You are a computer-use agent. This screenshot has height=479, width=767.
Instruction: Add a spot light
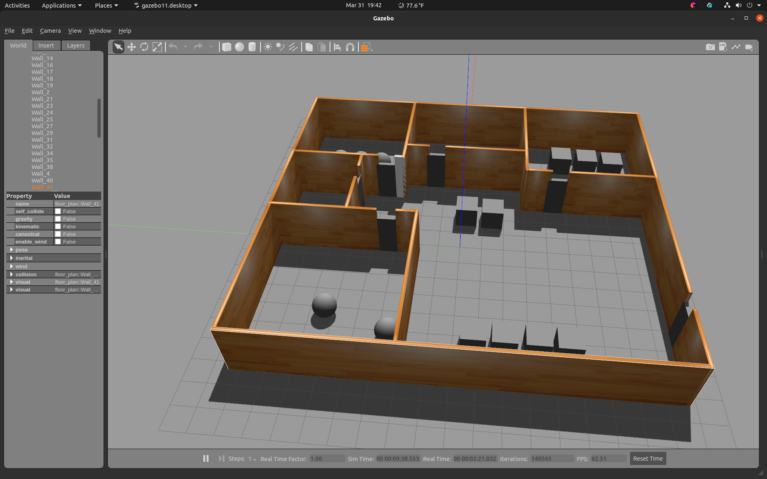280,47
